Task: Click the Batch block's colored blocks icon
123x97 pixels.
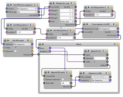Action: [x=40, y=44]
